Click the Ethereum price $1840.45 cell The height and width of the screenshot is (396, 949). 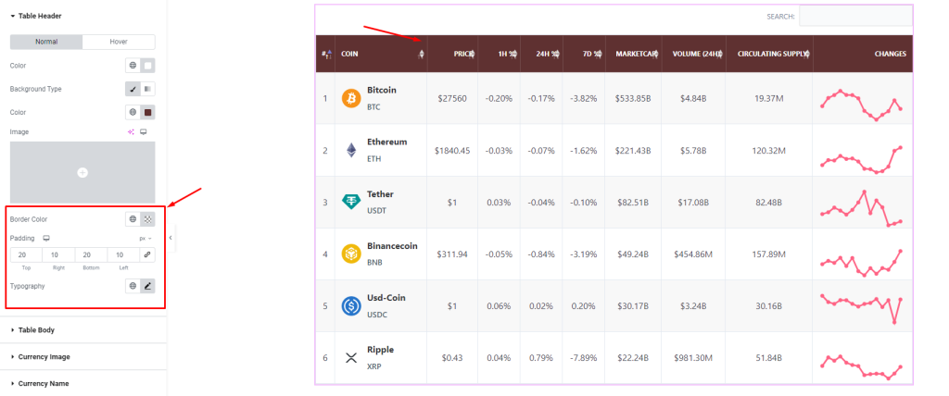tap(452, 150)
